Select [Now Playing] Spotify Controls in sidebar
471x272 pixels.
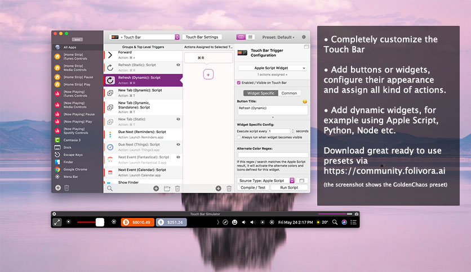click(78, 130)
